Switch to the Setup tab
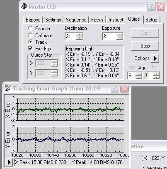 151,20
